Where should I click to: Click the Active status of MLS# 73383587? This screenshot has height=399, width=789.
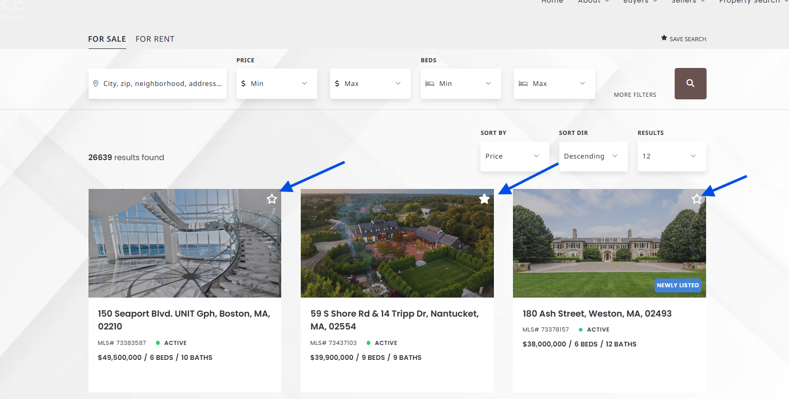coord(171,343)
